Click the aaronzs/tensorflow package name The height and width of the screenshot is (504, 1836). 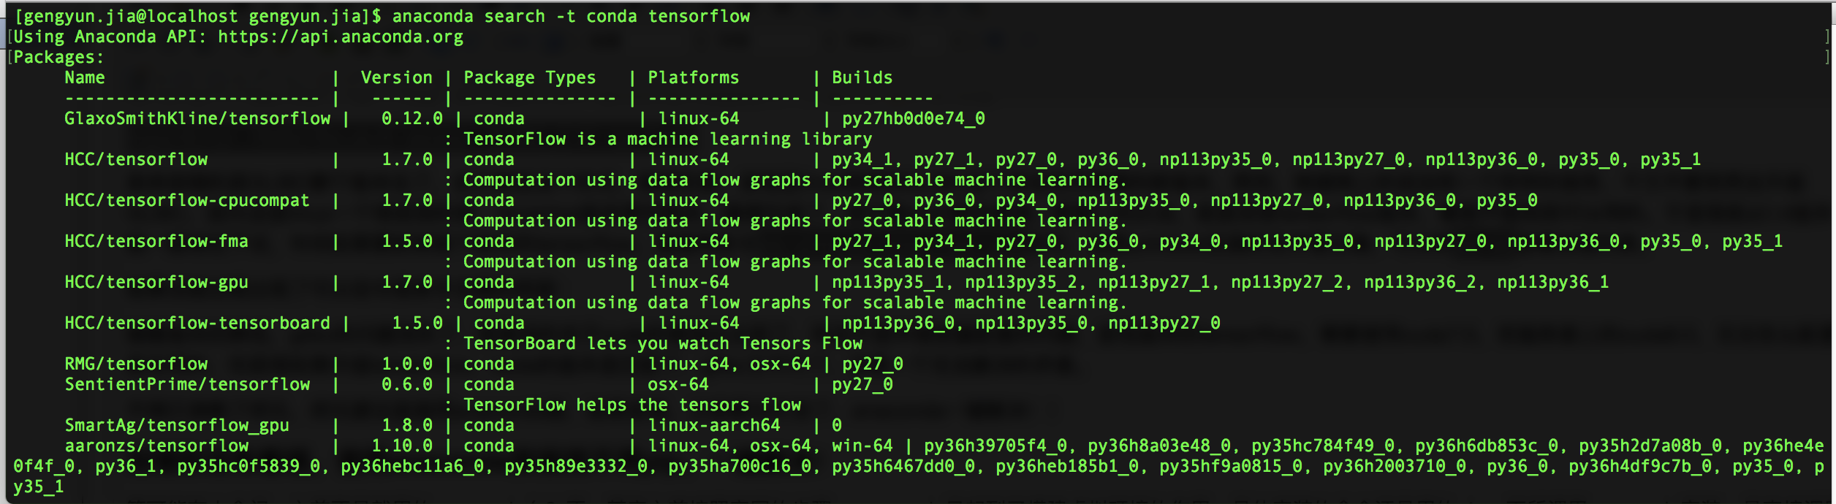pyautogui.click(x=156, y=446)
